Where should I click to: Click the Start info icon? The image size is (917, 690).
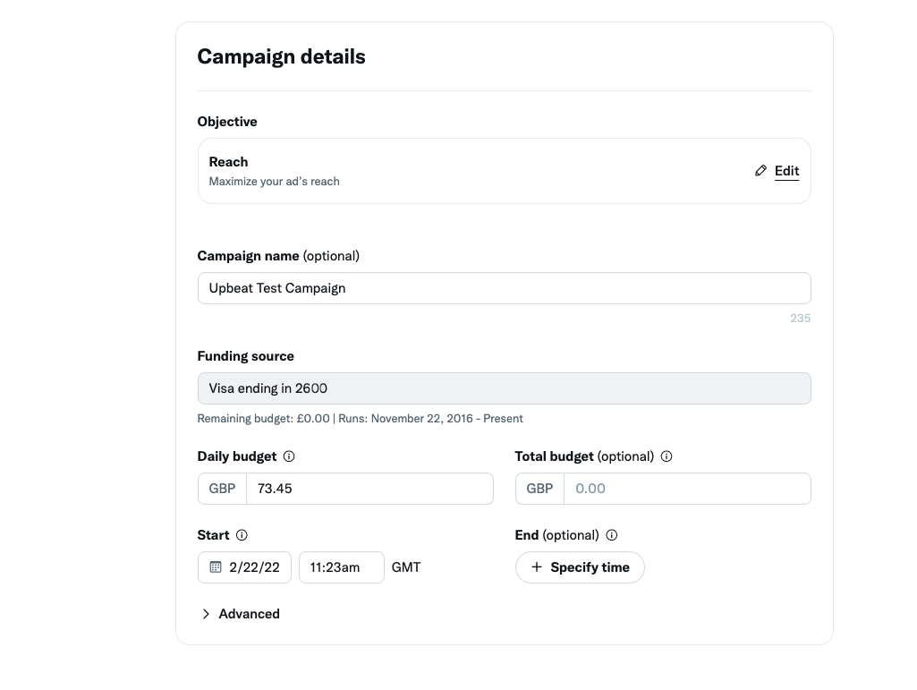pos(242,535)
